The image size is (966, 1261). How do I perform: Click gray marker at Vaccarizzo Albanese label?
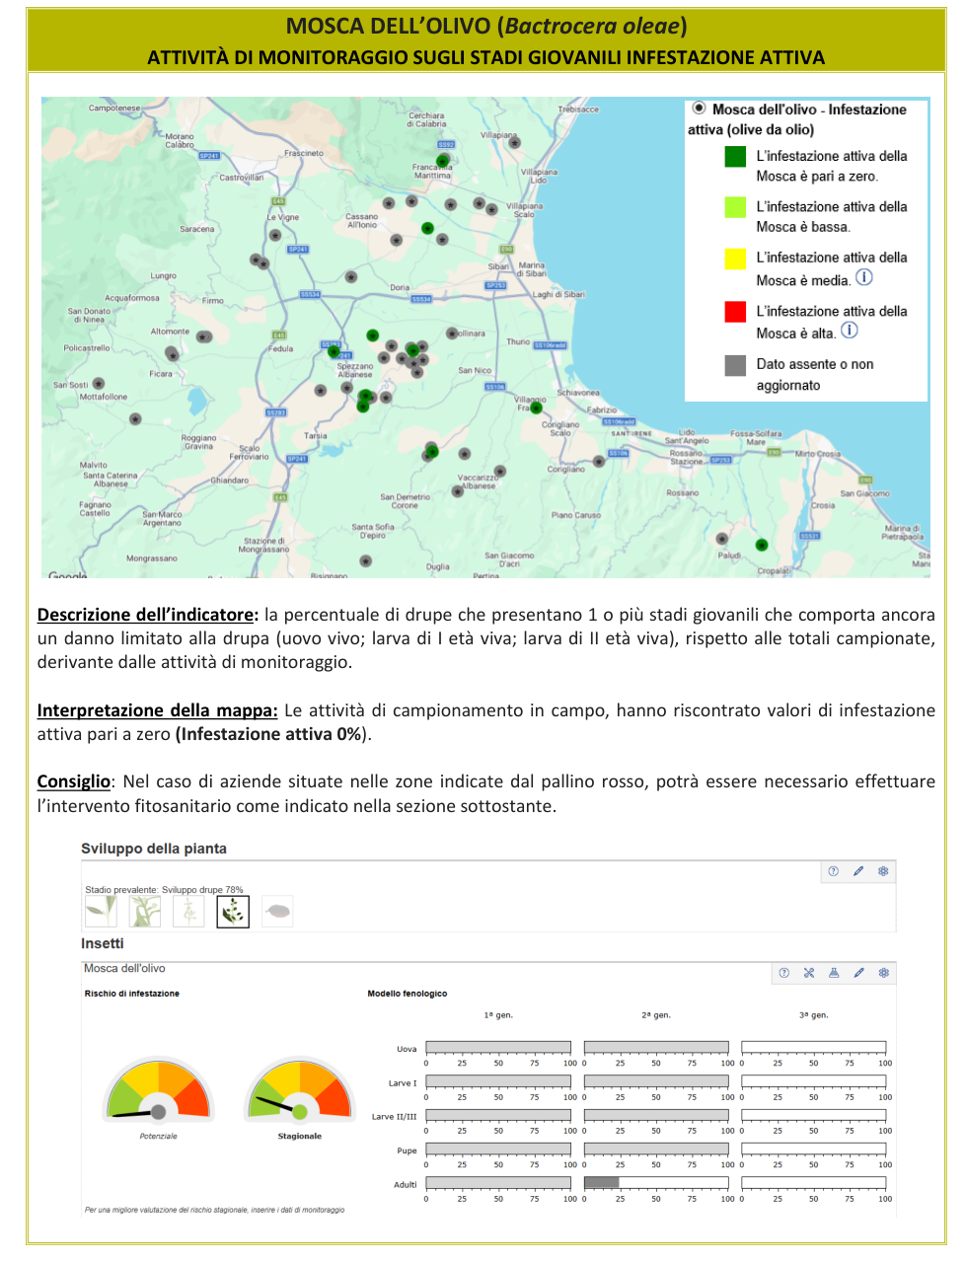[x=457, y=490]
